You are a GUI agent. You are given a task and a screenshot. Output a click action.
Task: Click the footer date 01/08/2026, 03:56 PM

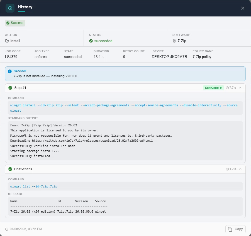(x=26, y=229)
